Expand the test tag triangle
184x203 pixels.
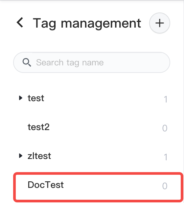point(21,98)
